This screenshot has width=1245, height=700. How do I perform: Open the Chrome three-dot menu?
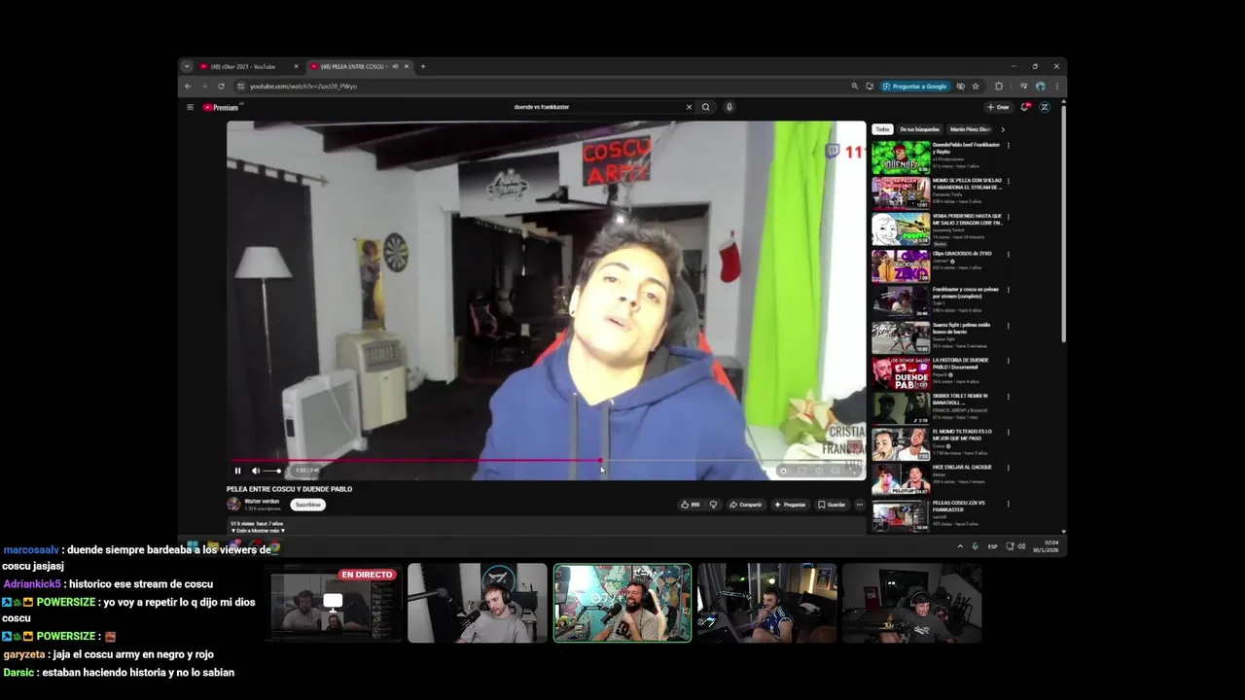point(1057,87)
